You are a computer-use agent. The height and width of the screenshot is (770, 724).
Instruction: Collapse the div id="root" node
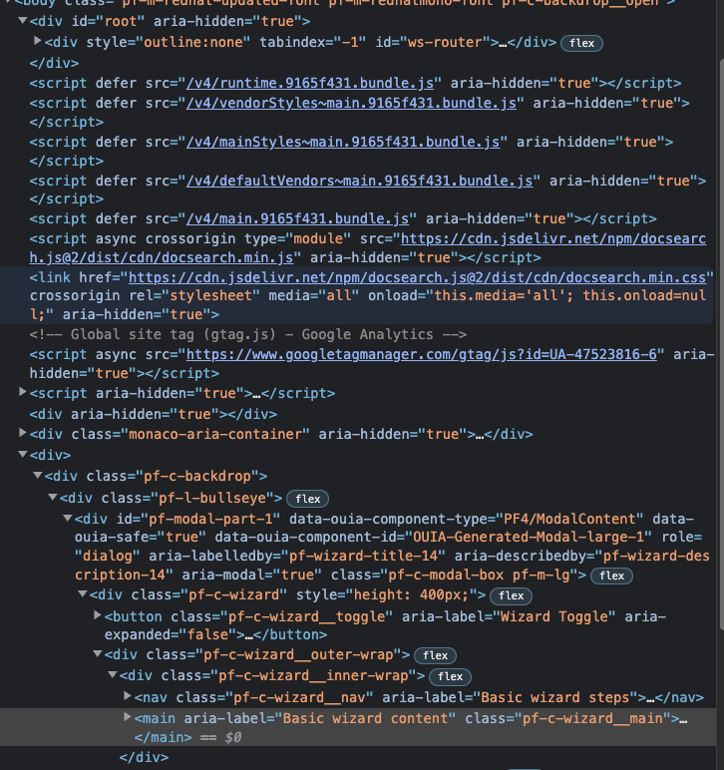click(22, 21)
